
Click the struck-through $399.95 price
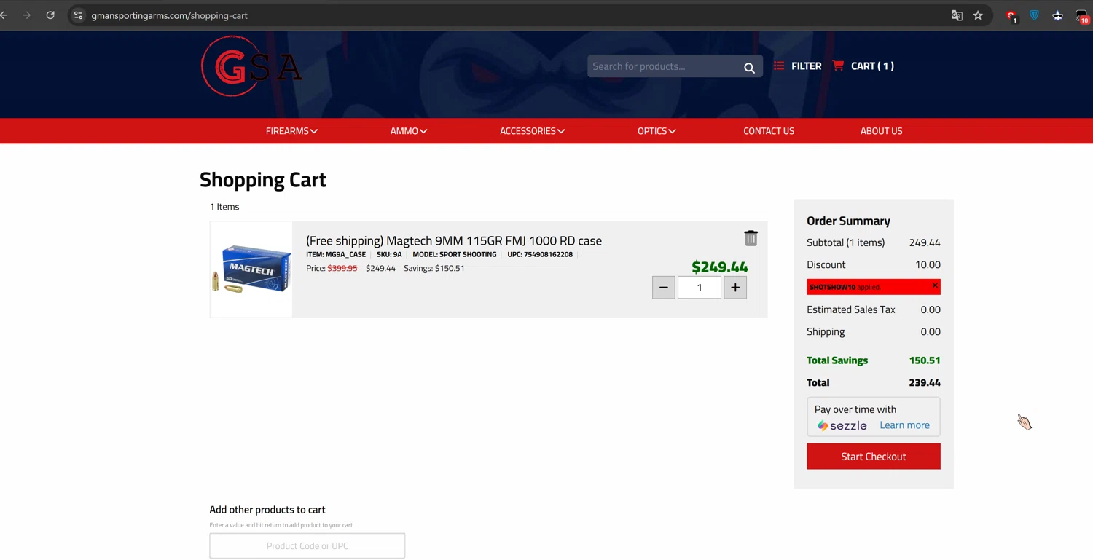click(x=342, y=268)
